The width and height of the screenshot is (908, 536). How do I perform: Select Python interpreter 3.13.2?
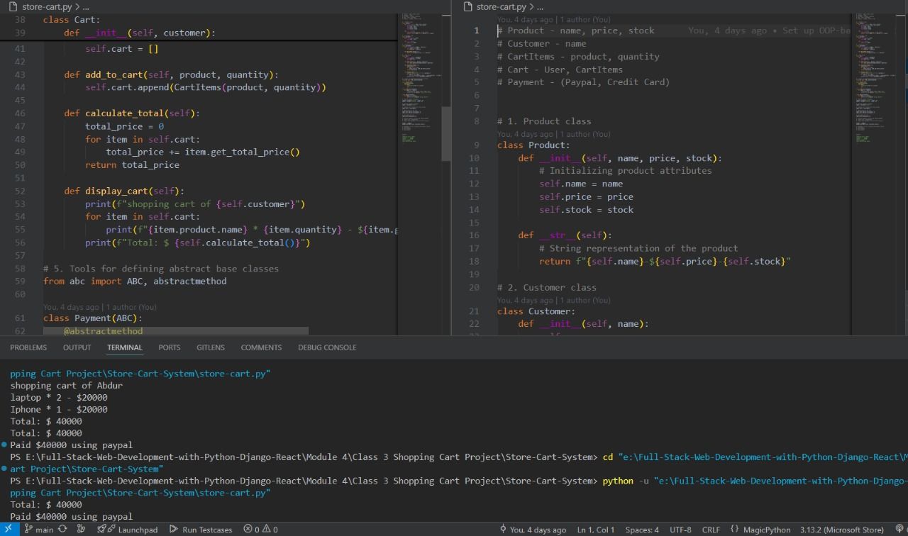tap(841, 530)
